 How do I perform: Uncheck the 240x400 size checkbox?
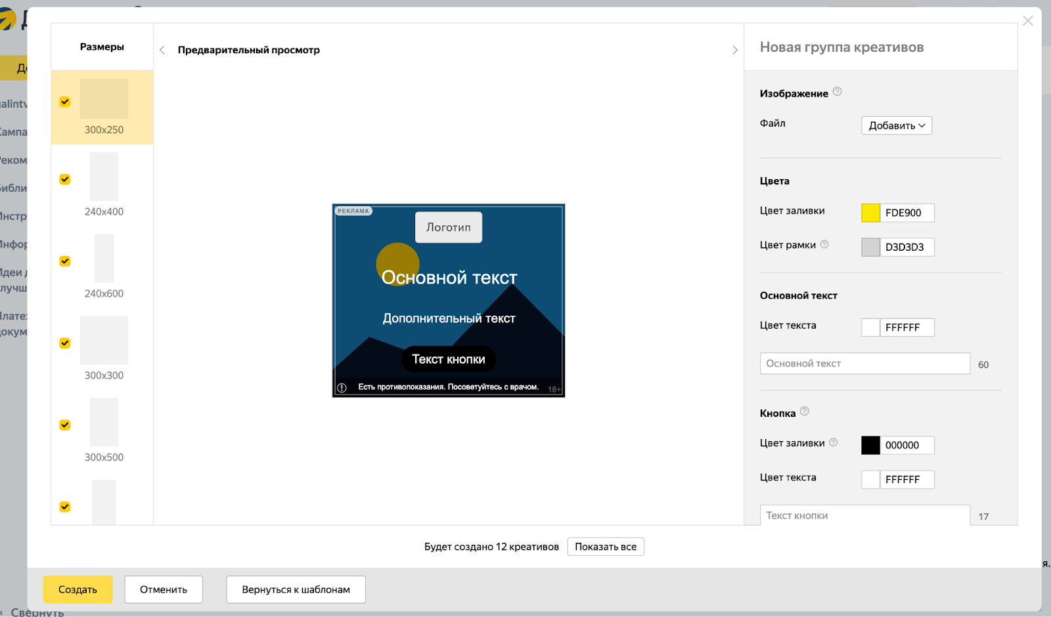coord(65,179)
